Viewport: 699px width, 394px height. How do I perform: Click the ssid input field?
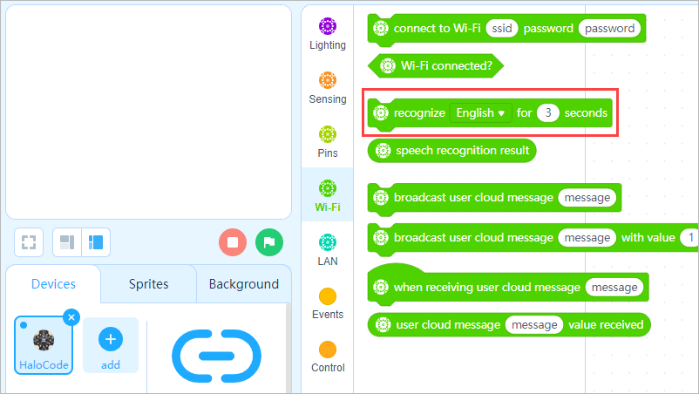(x=501, y=28)
